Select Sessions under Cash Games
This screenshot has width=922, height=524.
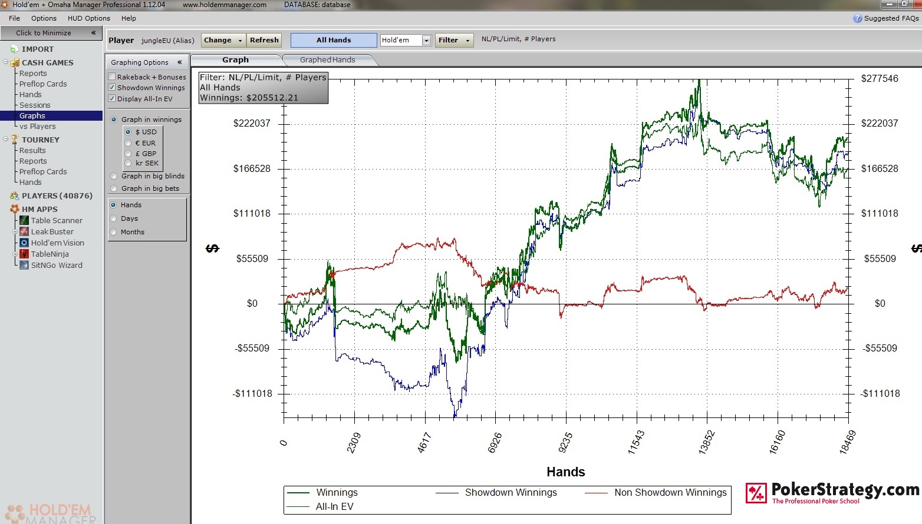click(35, 105)
